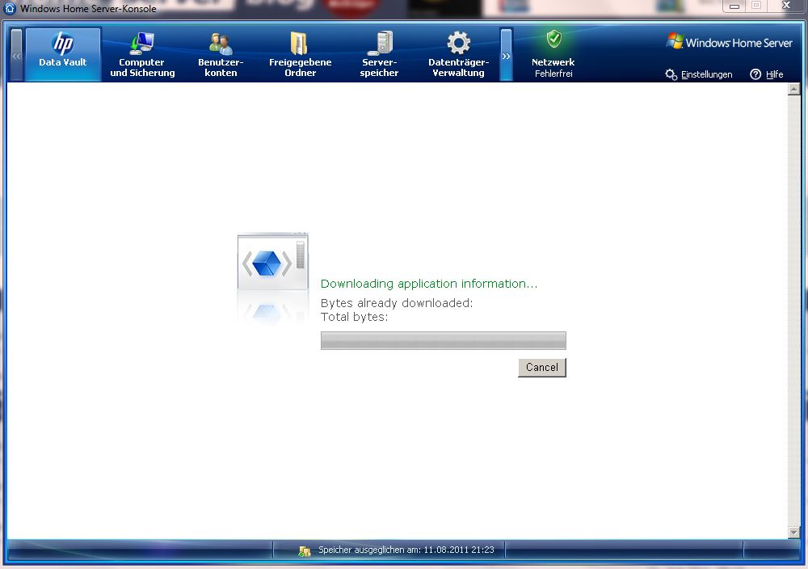This screenshot has width=808, height=569.
Task: Click the console title bar home icon
Action: 10,8
